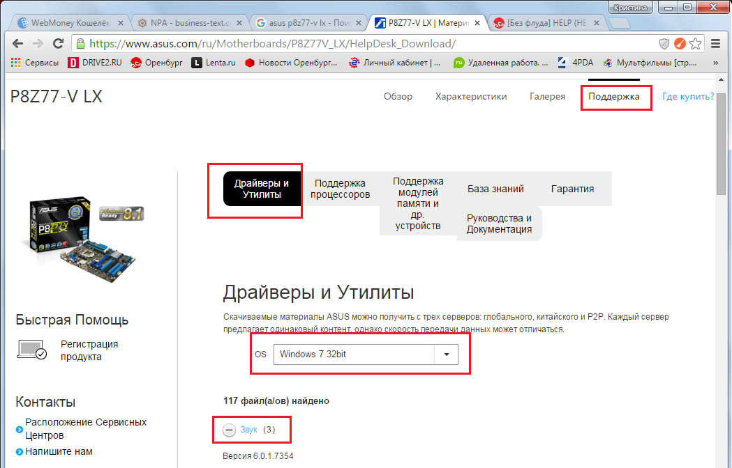Open the Характеристики section
This screenshot has height=468, width=732.
471,97
